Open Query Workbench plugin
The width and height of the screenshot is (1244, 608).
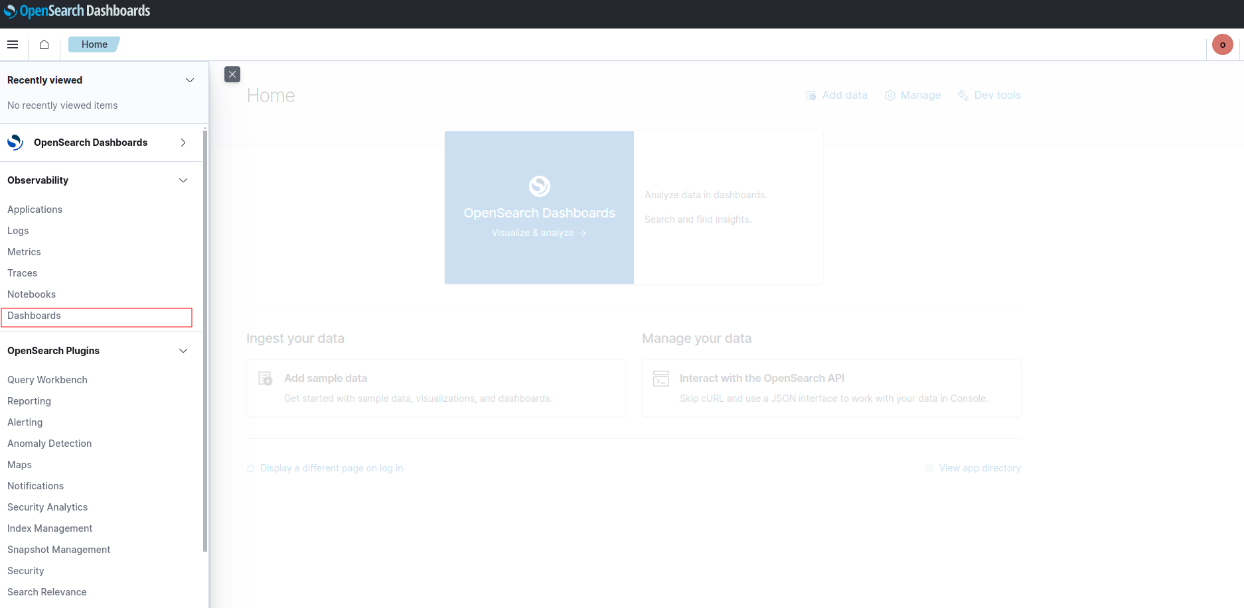pyautogui.click(x=47, y=380)
